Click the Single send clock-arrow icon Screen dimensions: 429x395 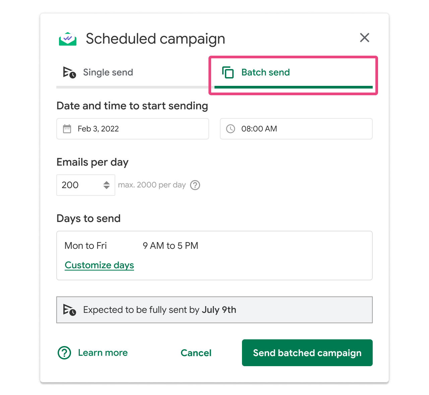(x=69, y=72)
